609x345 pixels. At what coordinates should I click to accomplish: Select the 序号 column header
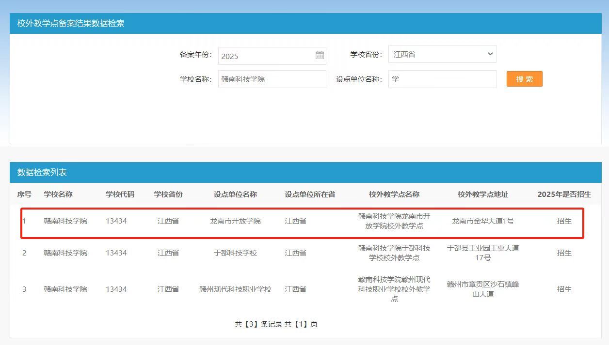(24, 194)
